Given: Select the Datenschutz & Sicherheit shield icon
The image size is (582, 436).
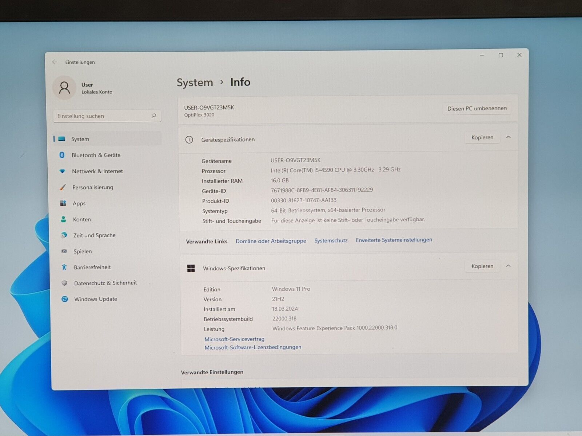Looking at the screenshot, I should 64,283.
